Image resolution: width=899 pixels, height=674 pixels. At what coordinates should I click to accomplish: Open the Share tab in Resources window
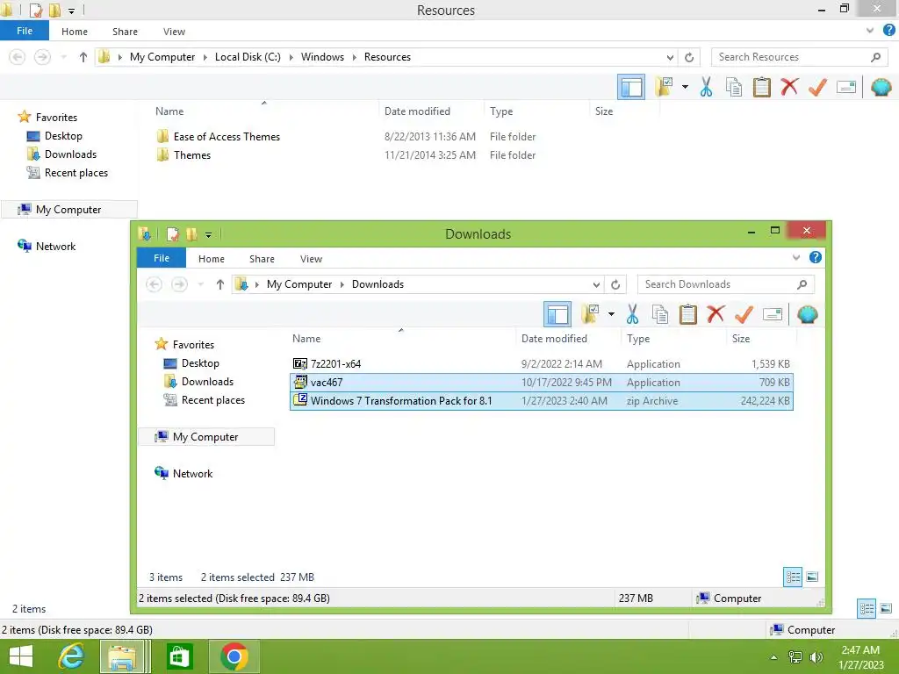[x=125, y=32]
